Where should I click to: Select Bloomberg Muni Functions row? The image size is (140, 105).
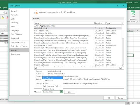pos(78,60)
